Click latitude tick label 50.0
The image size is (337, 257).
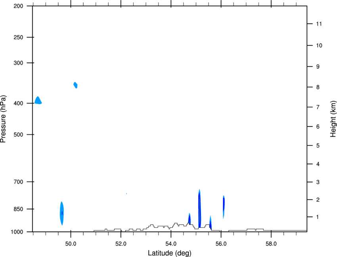pyautogui.click(x=71, y=244)
